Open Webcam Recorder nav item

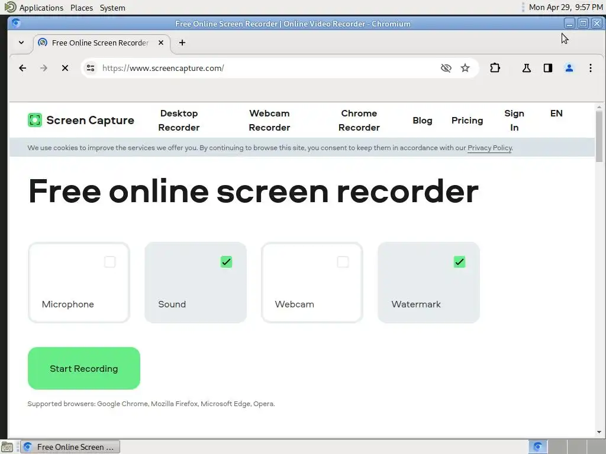[269, 121]
